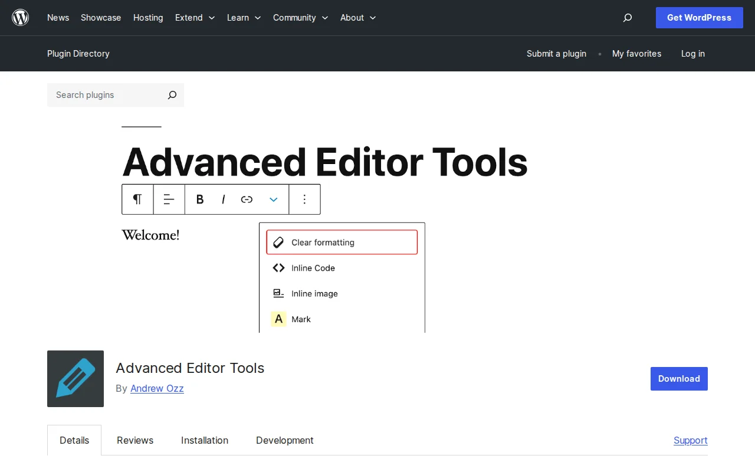Toggle Italic formatting in the editor toolbar
The width and height of the screenshot is (755, 472).
(223, 199)
